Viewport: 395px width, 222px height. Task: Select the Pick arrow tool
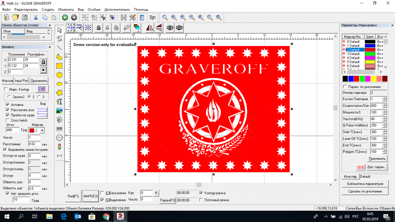[60, 30]
